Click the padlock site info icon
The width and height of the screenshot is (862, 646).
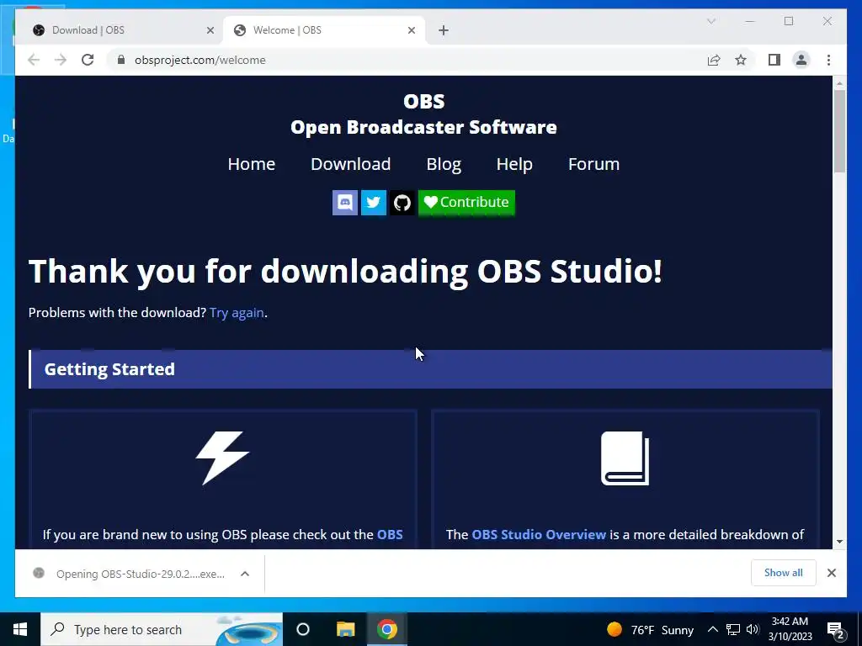coord(121,60)
